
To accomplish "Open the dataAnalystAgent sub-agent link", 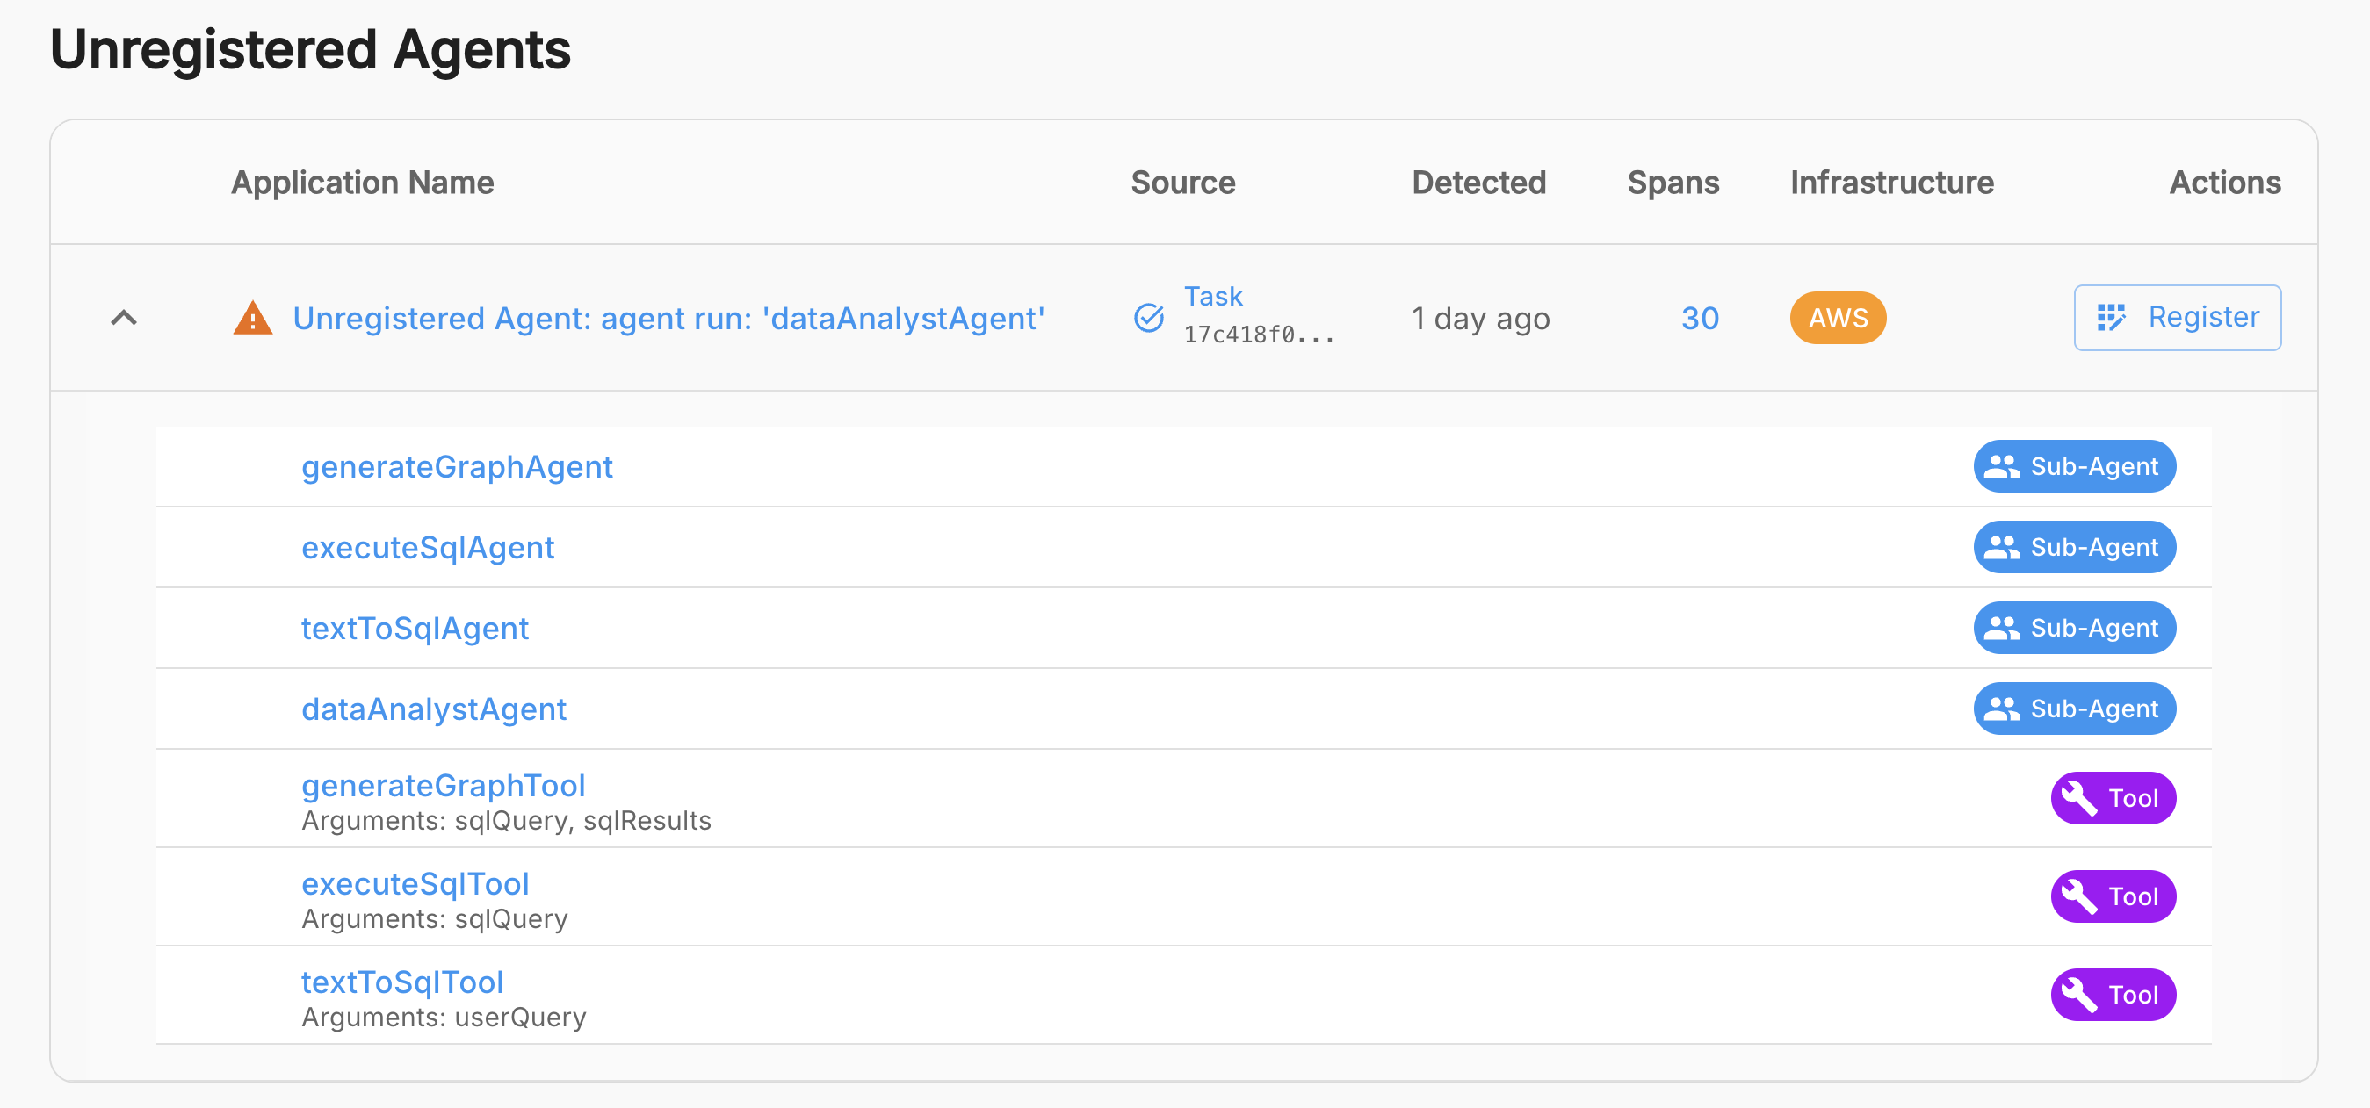I will (x=433, y=709).
